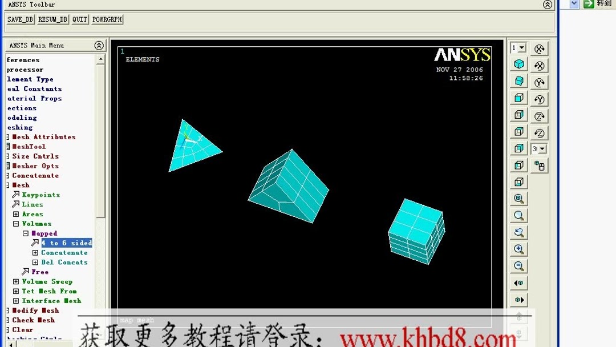Select the 4 to 6 sided mapped mesh option
616x347 pixels.
(67, 243)
